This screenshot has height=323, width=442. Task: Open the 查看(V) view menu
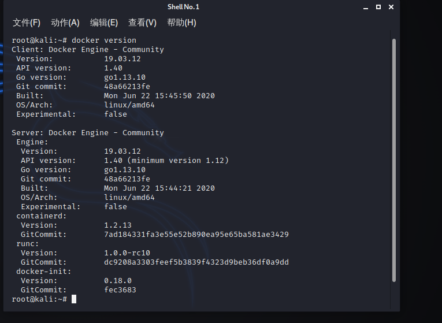pyautogui.click(x=142, y=23)
